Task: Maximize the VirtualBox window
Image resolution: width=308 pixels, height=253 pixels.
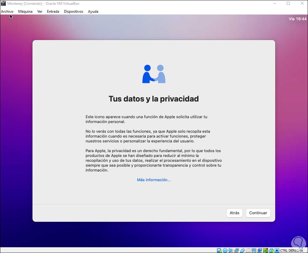Action: [x=288, y=3]
